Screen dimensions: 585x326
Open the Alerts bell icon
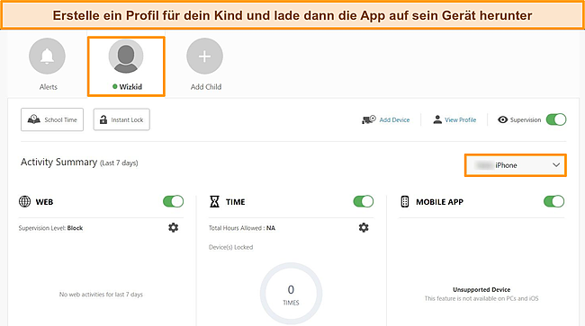(47, 57)
